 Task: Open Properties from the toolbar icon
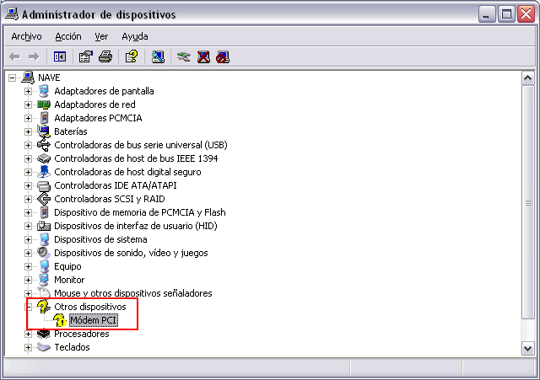click(86, 56)
